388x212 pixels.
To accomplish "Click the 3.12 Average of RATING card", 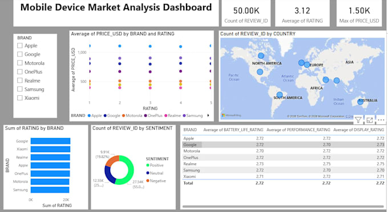I will pos(302,13).
